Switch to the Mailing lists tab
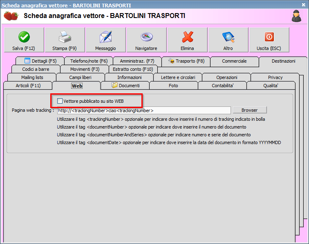This screenshot has height=244, width=309. point(32,77)
